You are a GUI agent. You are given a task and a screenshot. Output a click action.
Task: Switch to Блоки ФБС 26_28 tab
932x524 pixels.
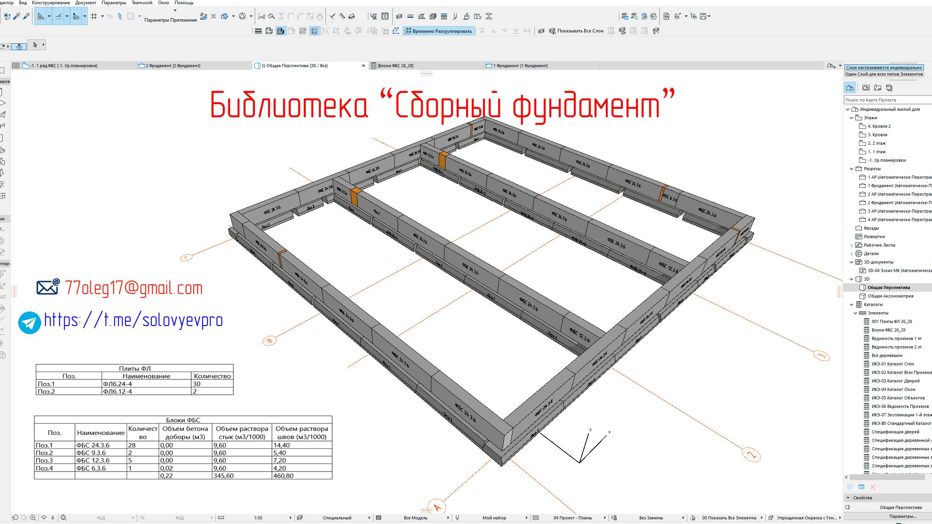point(395,66)
